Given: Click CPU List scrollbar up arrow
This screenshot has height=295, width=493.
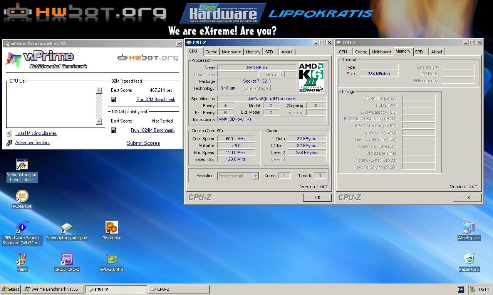Looking at the screenshot, I should (99, 91).
